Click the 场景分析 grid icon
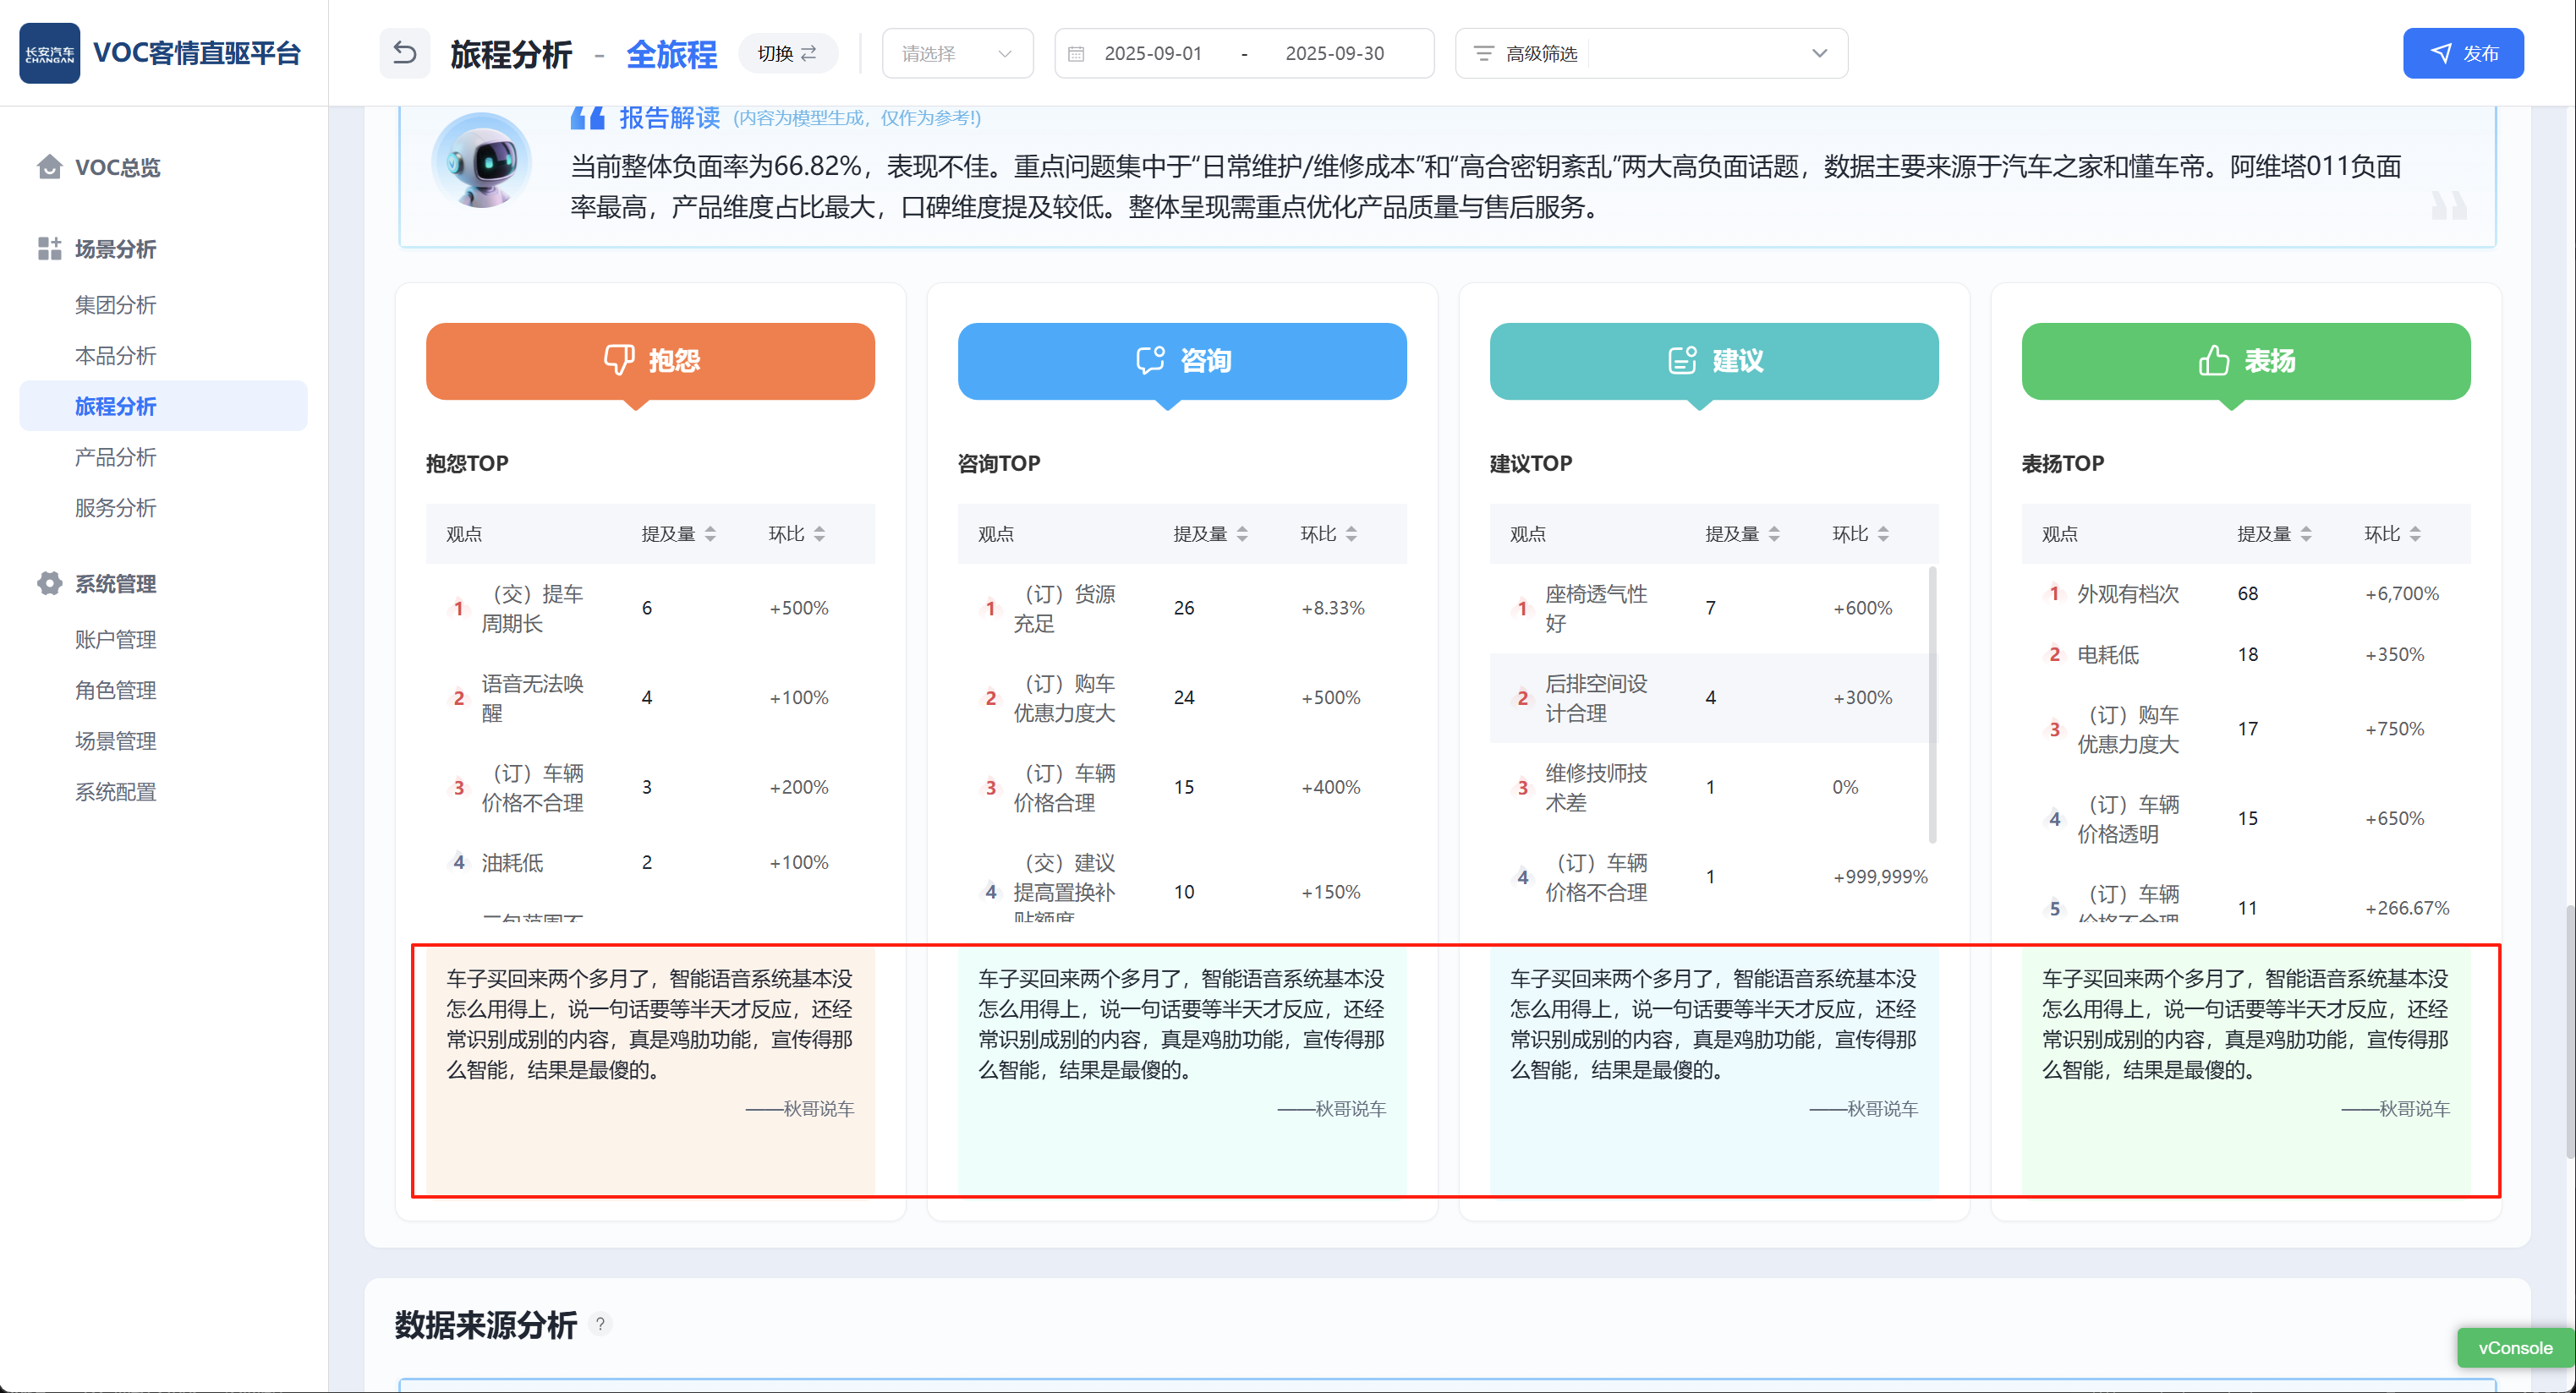Image resolution: width=2576 pixels, height=1393 pixels. tap(49, 249)
